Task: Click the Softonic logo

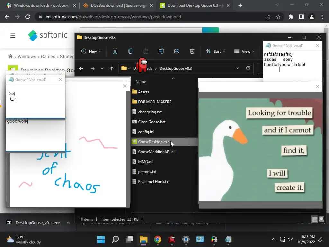Action: 48,35
